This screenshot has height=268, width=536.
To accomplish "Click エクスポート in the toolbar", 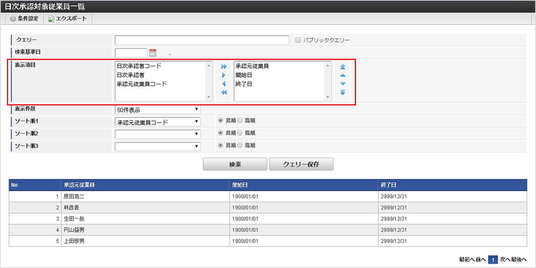I will [67, 19].
